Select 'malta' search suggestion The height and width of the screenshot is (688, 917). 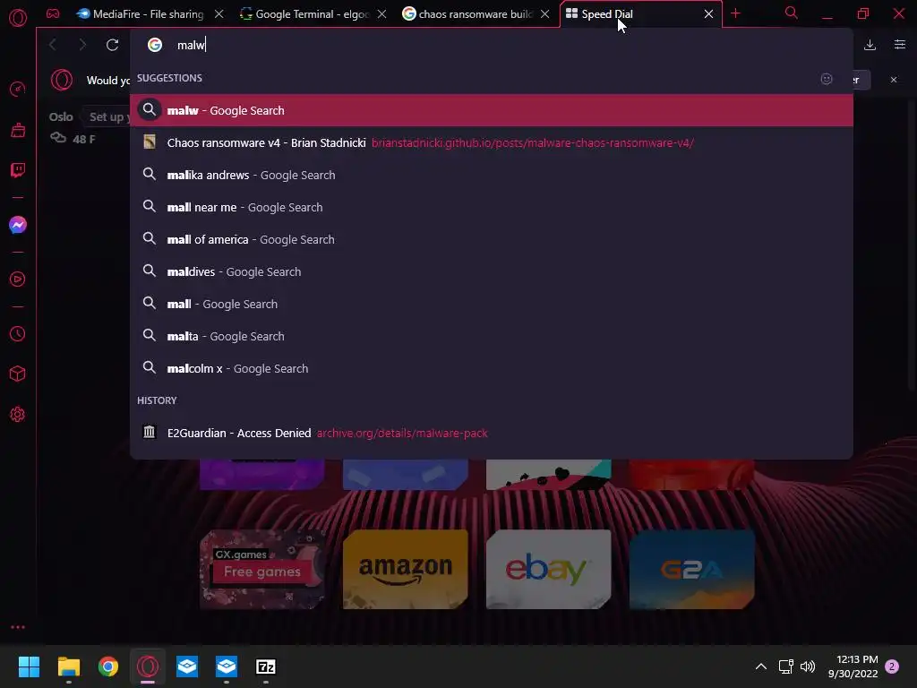(x=492, y=337)
